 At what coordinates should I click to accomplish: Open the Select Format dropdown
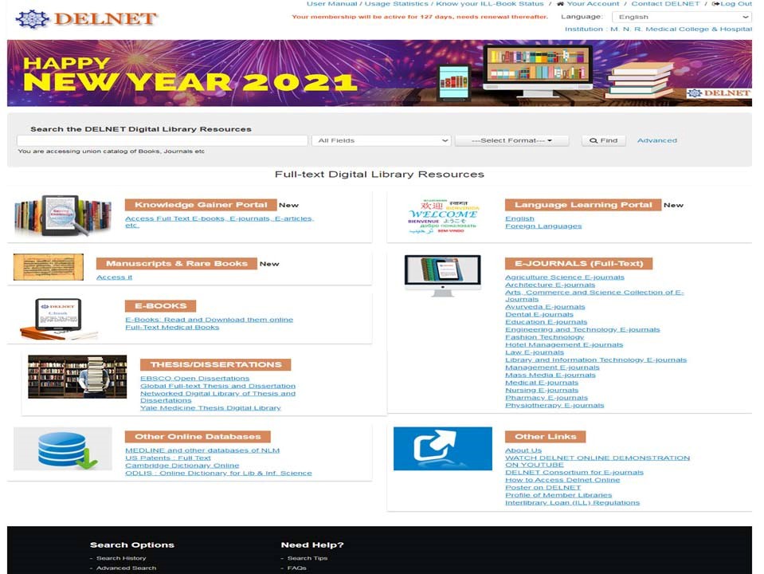(511, 140)
